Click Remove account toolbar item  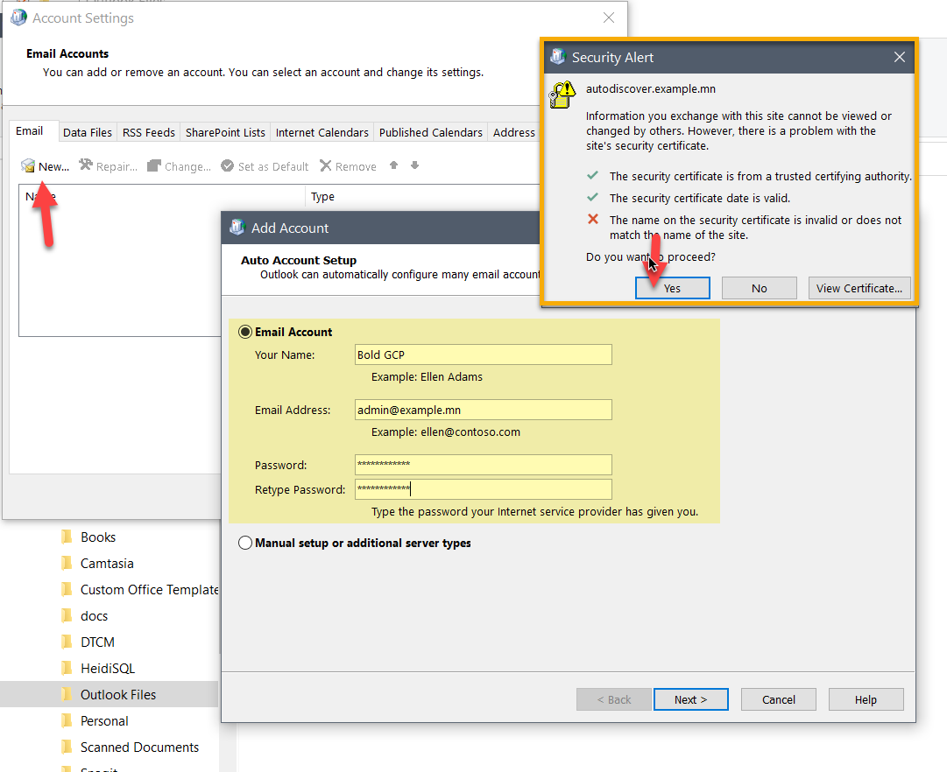point(348,166)
